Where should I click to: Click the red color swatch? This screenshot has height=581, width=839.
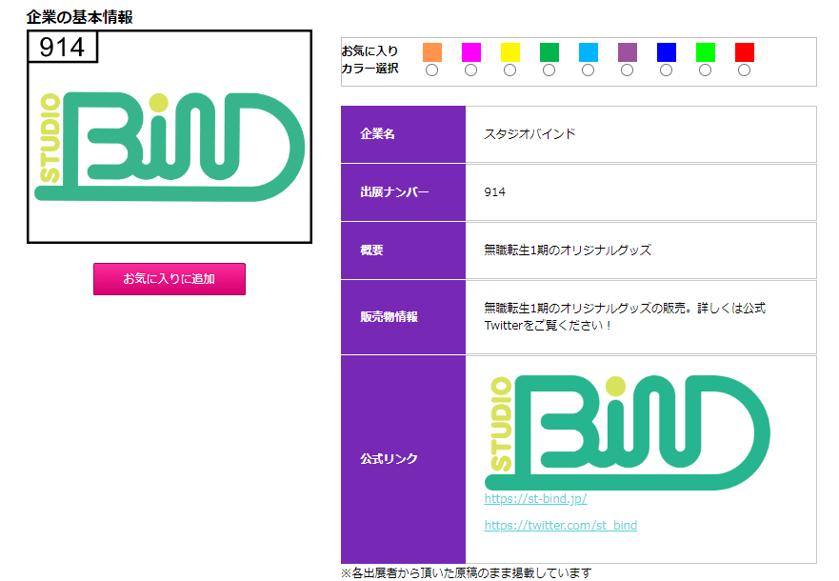[744, 53]
